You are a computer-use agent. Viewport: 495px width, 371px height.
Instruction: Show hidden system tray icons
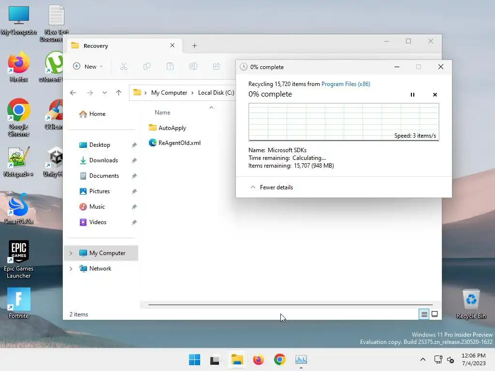tap(422, 359)
